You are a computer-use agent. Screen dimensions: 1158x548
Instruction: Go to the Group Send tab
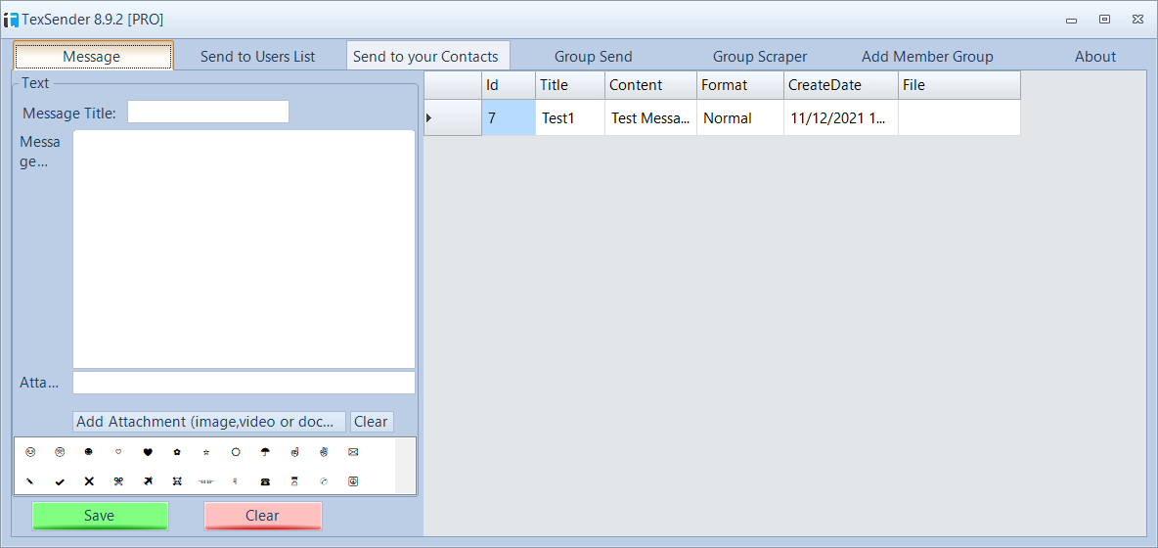click(593, 56)
